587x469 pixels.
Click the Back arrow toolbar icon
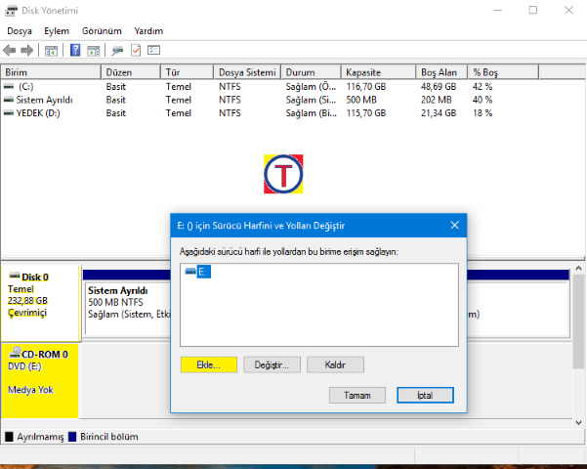tap(10, 50)
